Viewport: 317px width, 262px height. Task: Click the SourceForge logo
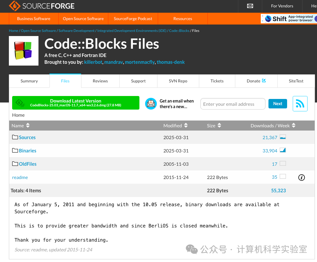(x=42, y=6)
